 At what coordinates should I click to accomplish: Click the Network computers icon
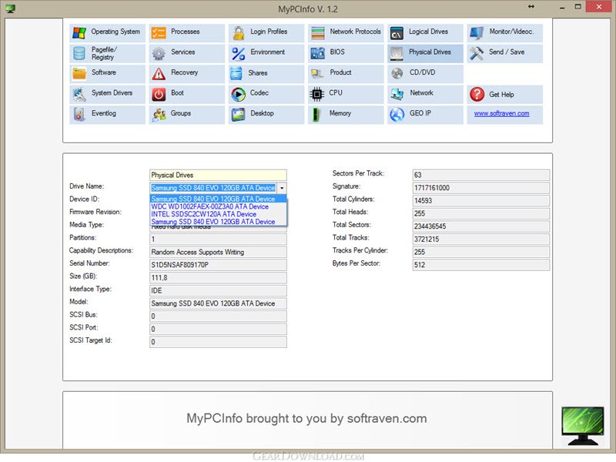tap(397, 94)
